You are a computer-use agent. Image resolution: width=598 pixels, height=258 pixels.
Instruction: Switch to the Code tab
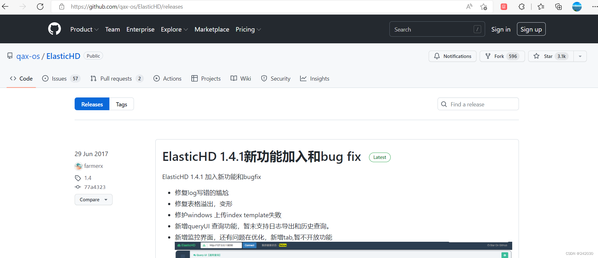(x=21, y=78)
